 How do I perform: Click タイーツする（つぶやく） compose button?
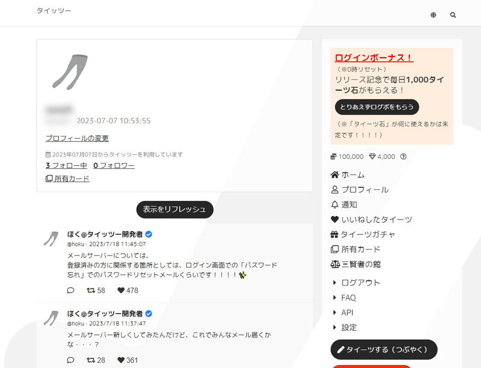pos(384,349)
